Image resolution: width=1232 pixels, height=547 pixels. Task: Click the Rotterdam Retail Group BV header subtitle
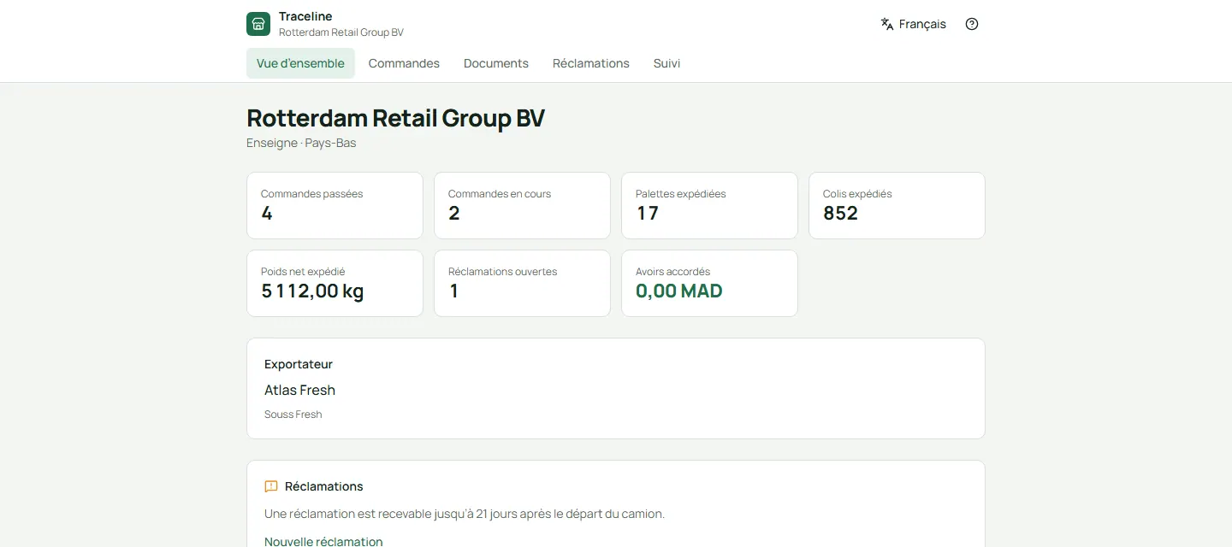click(x=341, y=32)
